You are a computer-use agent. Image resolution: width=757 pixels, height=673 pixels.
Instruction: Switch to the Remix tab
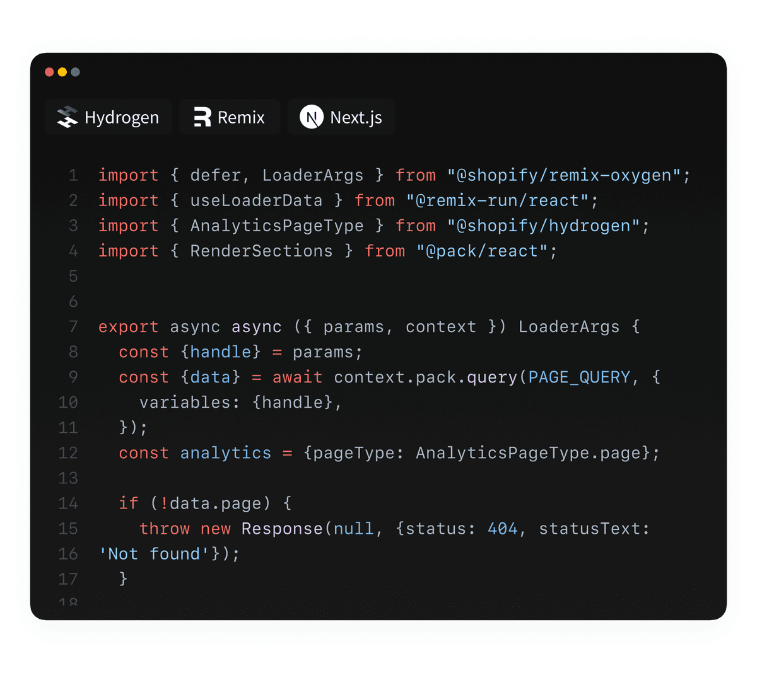click(230, 117)
